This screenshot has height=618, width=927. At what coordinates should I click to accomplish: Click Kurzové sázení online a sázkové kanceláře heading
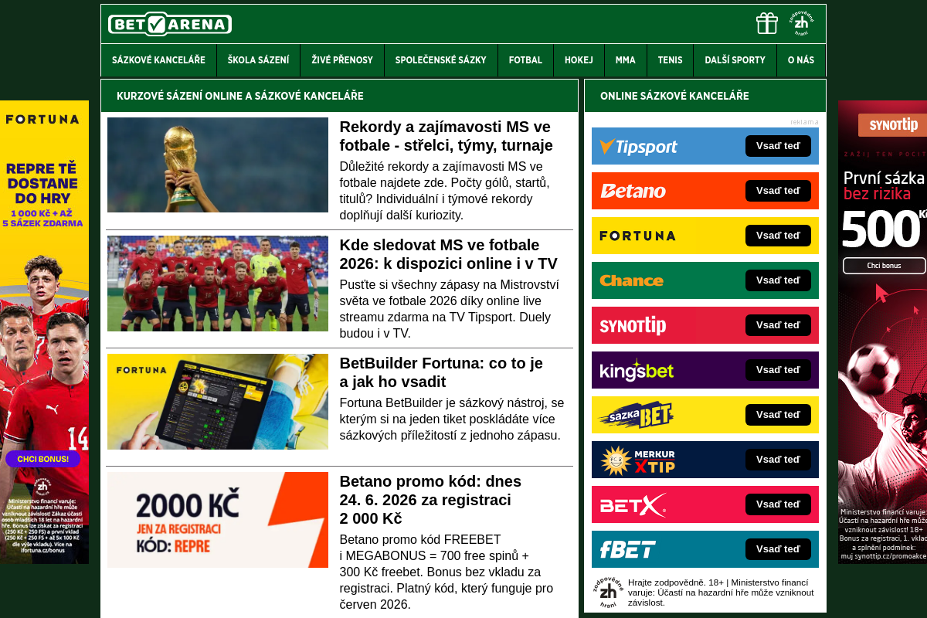point(240,96)
